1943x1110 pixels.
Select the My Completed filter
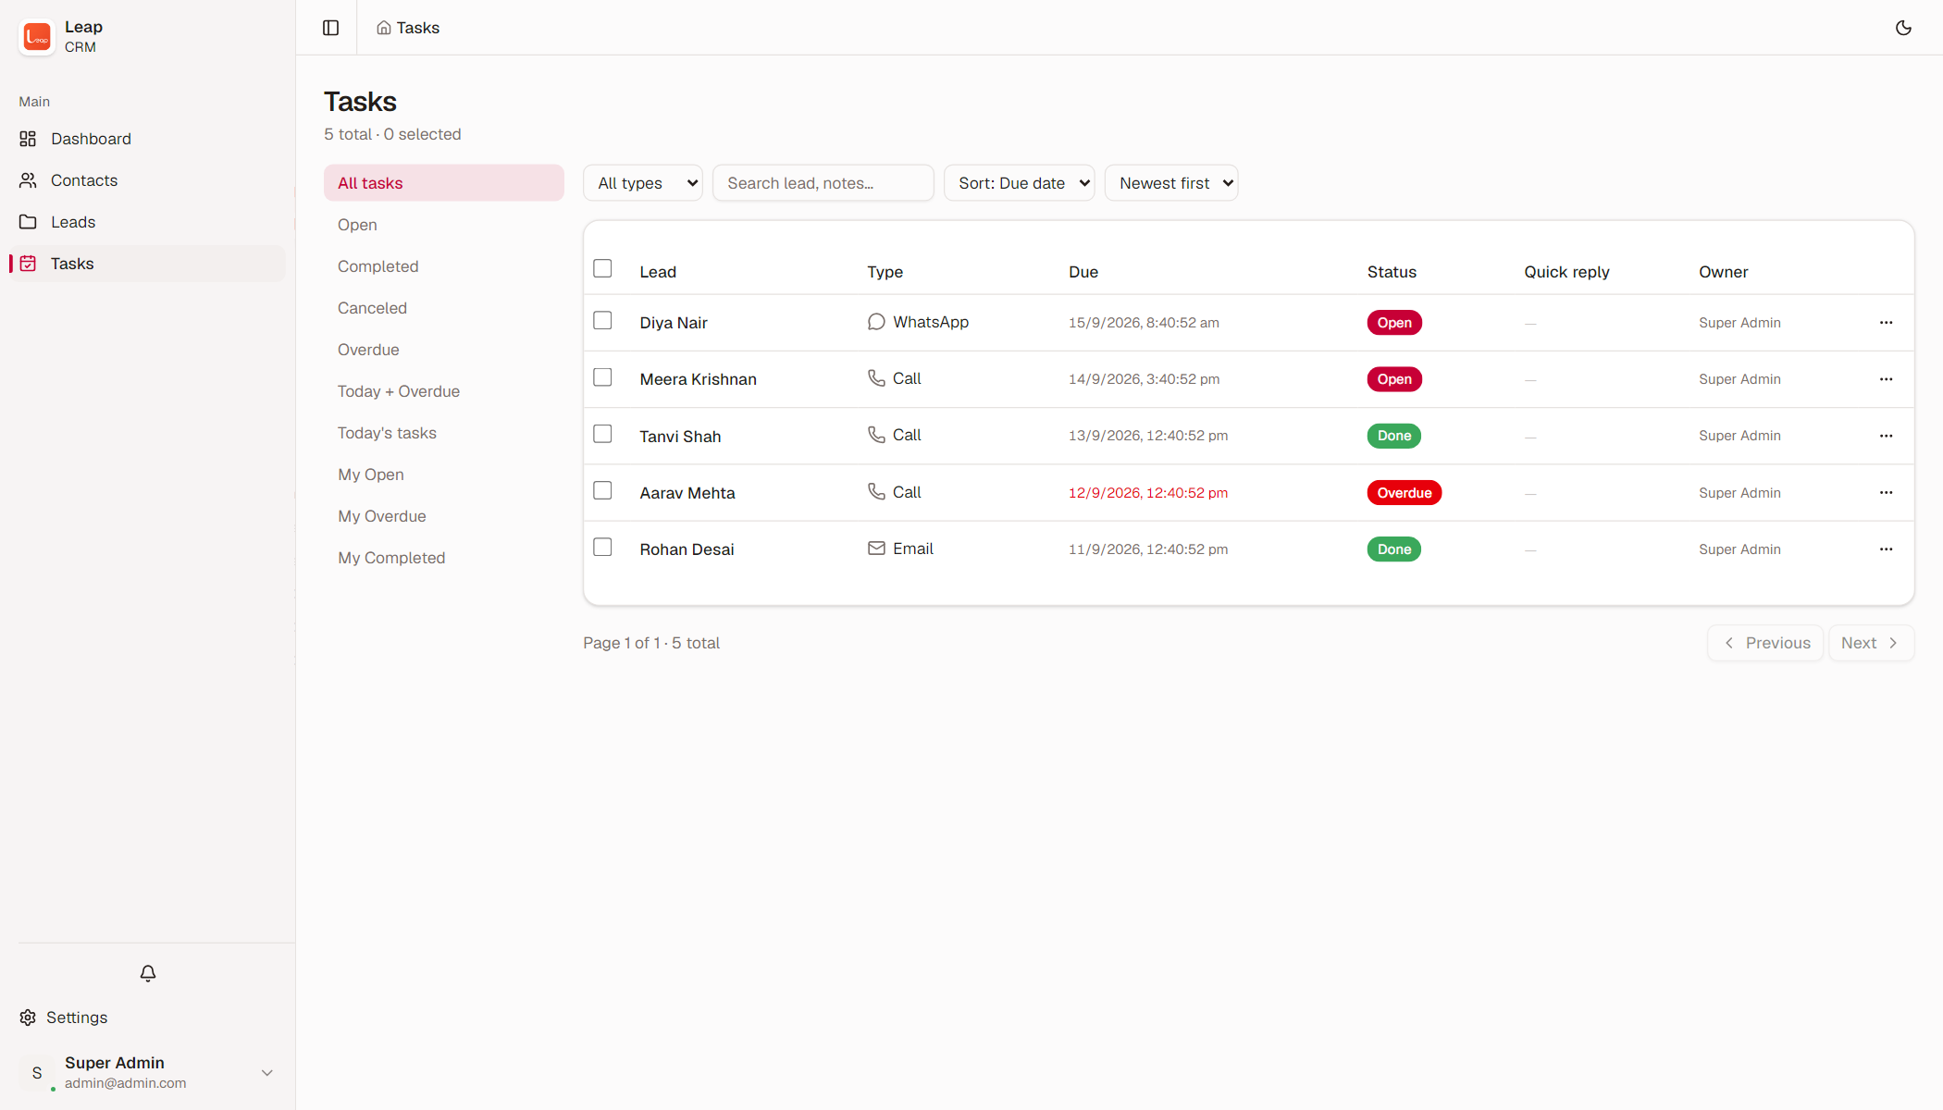click(x=444, y=558)
